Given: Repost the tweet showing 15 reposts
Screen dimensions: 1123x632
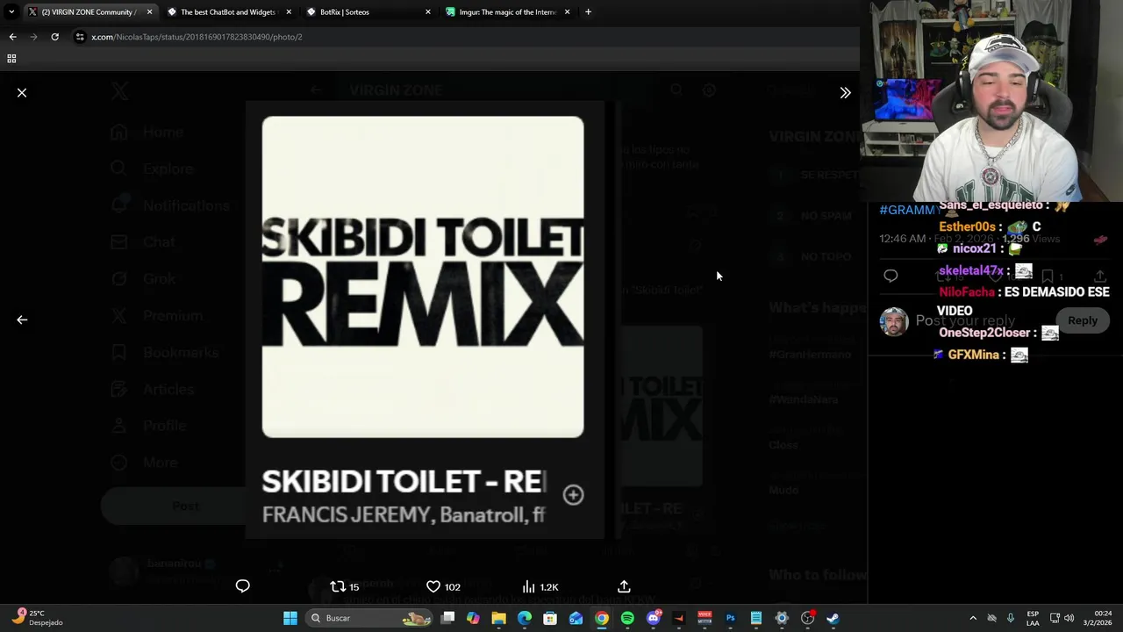Looking at the screenshot, I should 345,586.
